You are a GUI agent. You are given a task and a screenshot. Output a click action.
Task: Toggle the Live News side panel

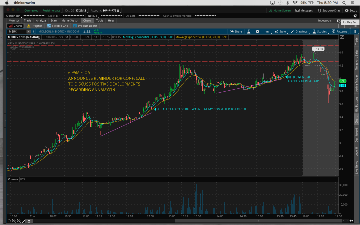pos(356,167)
